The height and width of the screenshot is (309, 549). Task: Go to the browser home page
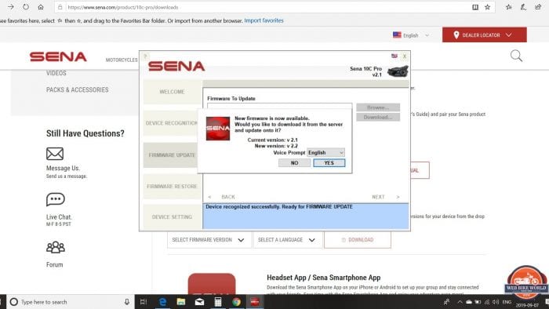coord(41,7)
